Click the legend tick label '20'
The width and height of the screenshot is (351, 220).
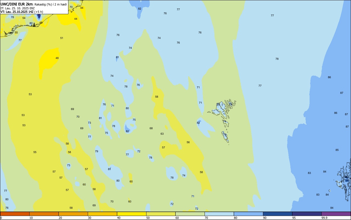(x=60, y=218)
